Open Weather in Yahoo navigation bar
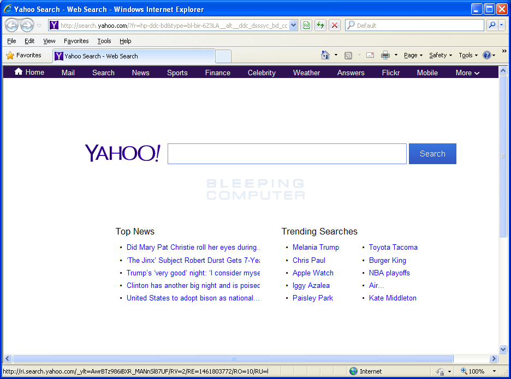Screen dimensions: 511x379 coord(306,73)
